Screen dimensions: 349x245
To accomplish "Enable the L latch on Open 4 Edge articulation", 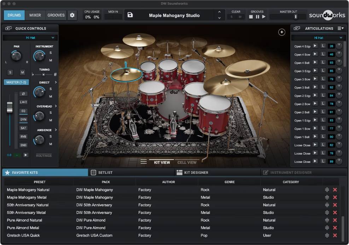I will click(323, 45).
